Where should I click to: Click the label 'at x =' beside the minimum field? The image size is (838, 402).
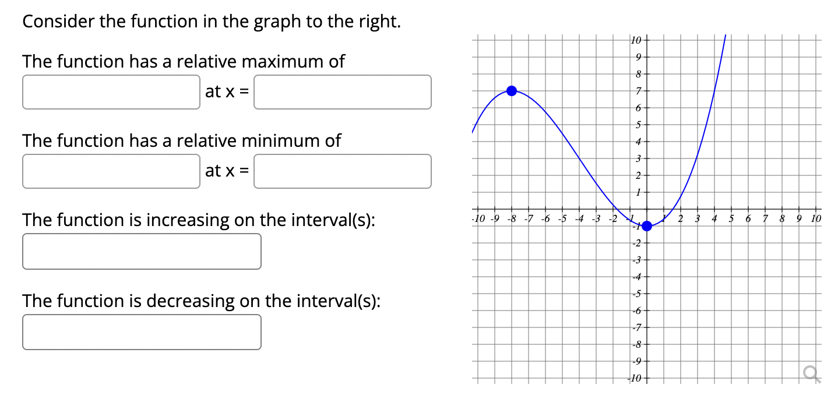[227, 171]
